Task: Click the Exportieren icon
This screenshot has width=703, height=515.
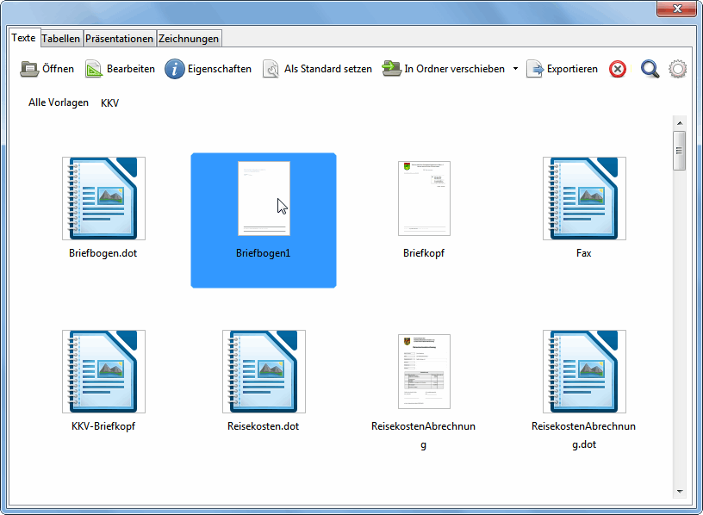Action: (535, 69)
